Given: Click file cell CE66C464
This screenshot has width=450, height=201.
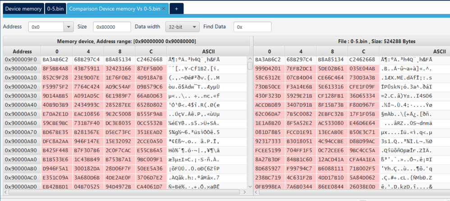Looking at the screenshot, I should (x=332, y=78).
